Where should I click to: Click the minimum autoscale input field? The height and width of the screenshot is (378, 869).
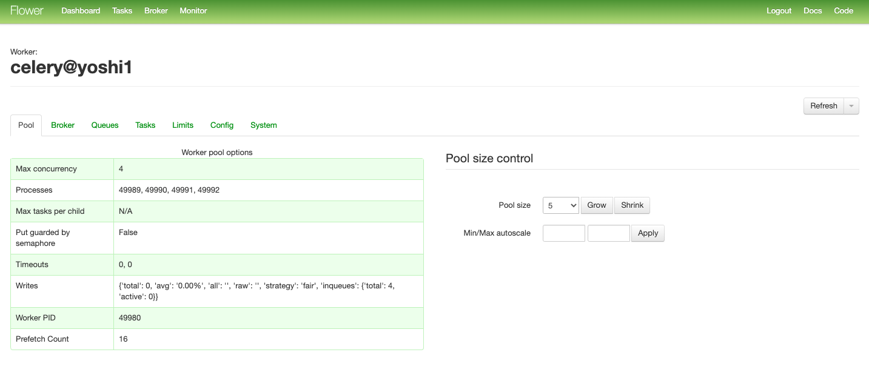[x=563, y=233]
